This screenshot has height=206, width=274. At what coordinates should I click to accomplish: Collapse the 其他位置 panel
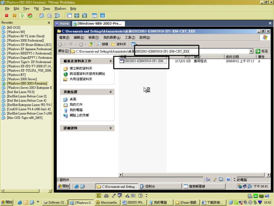coord(111,92)
